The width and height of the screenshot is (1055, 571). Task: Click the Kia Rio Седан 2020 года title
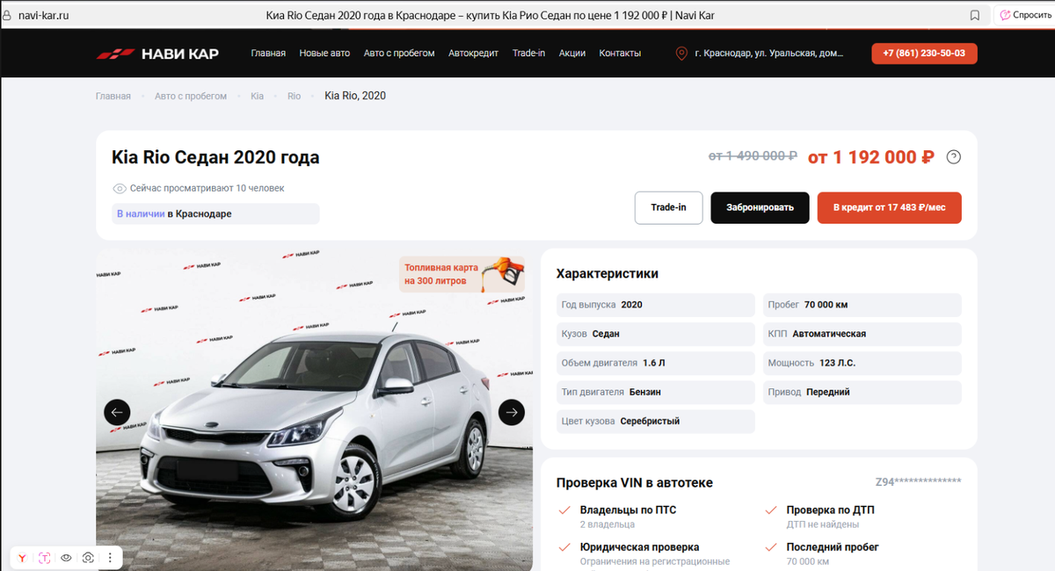215,158
